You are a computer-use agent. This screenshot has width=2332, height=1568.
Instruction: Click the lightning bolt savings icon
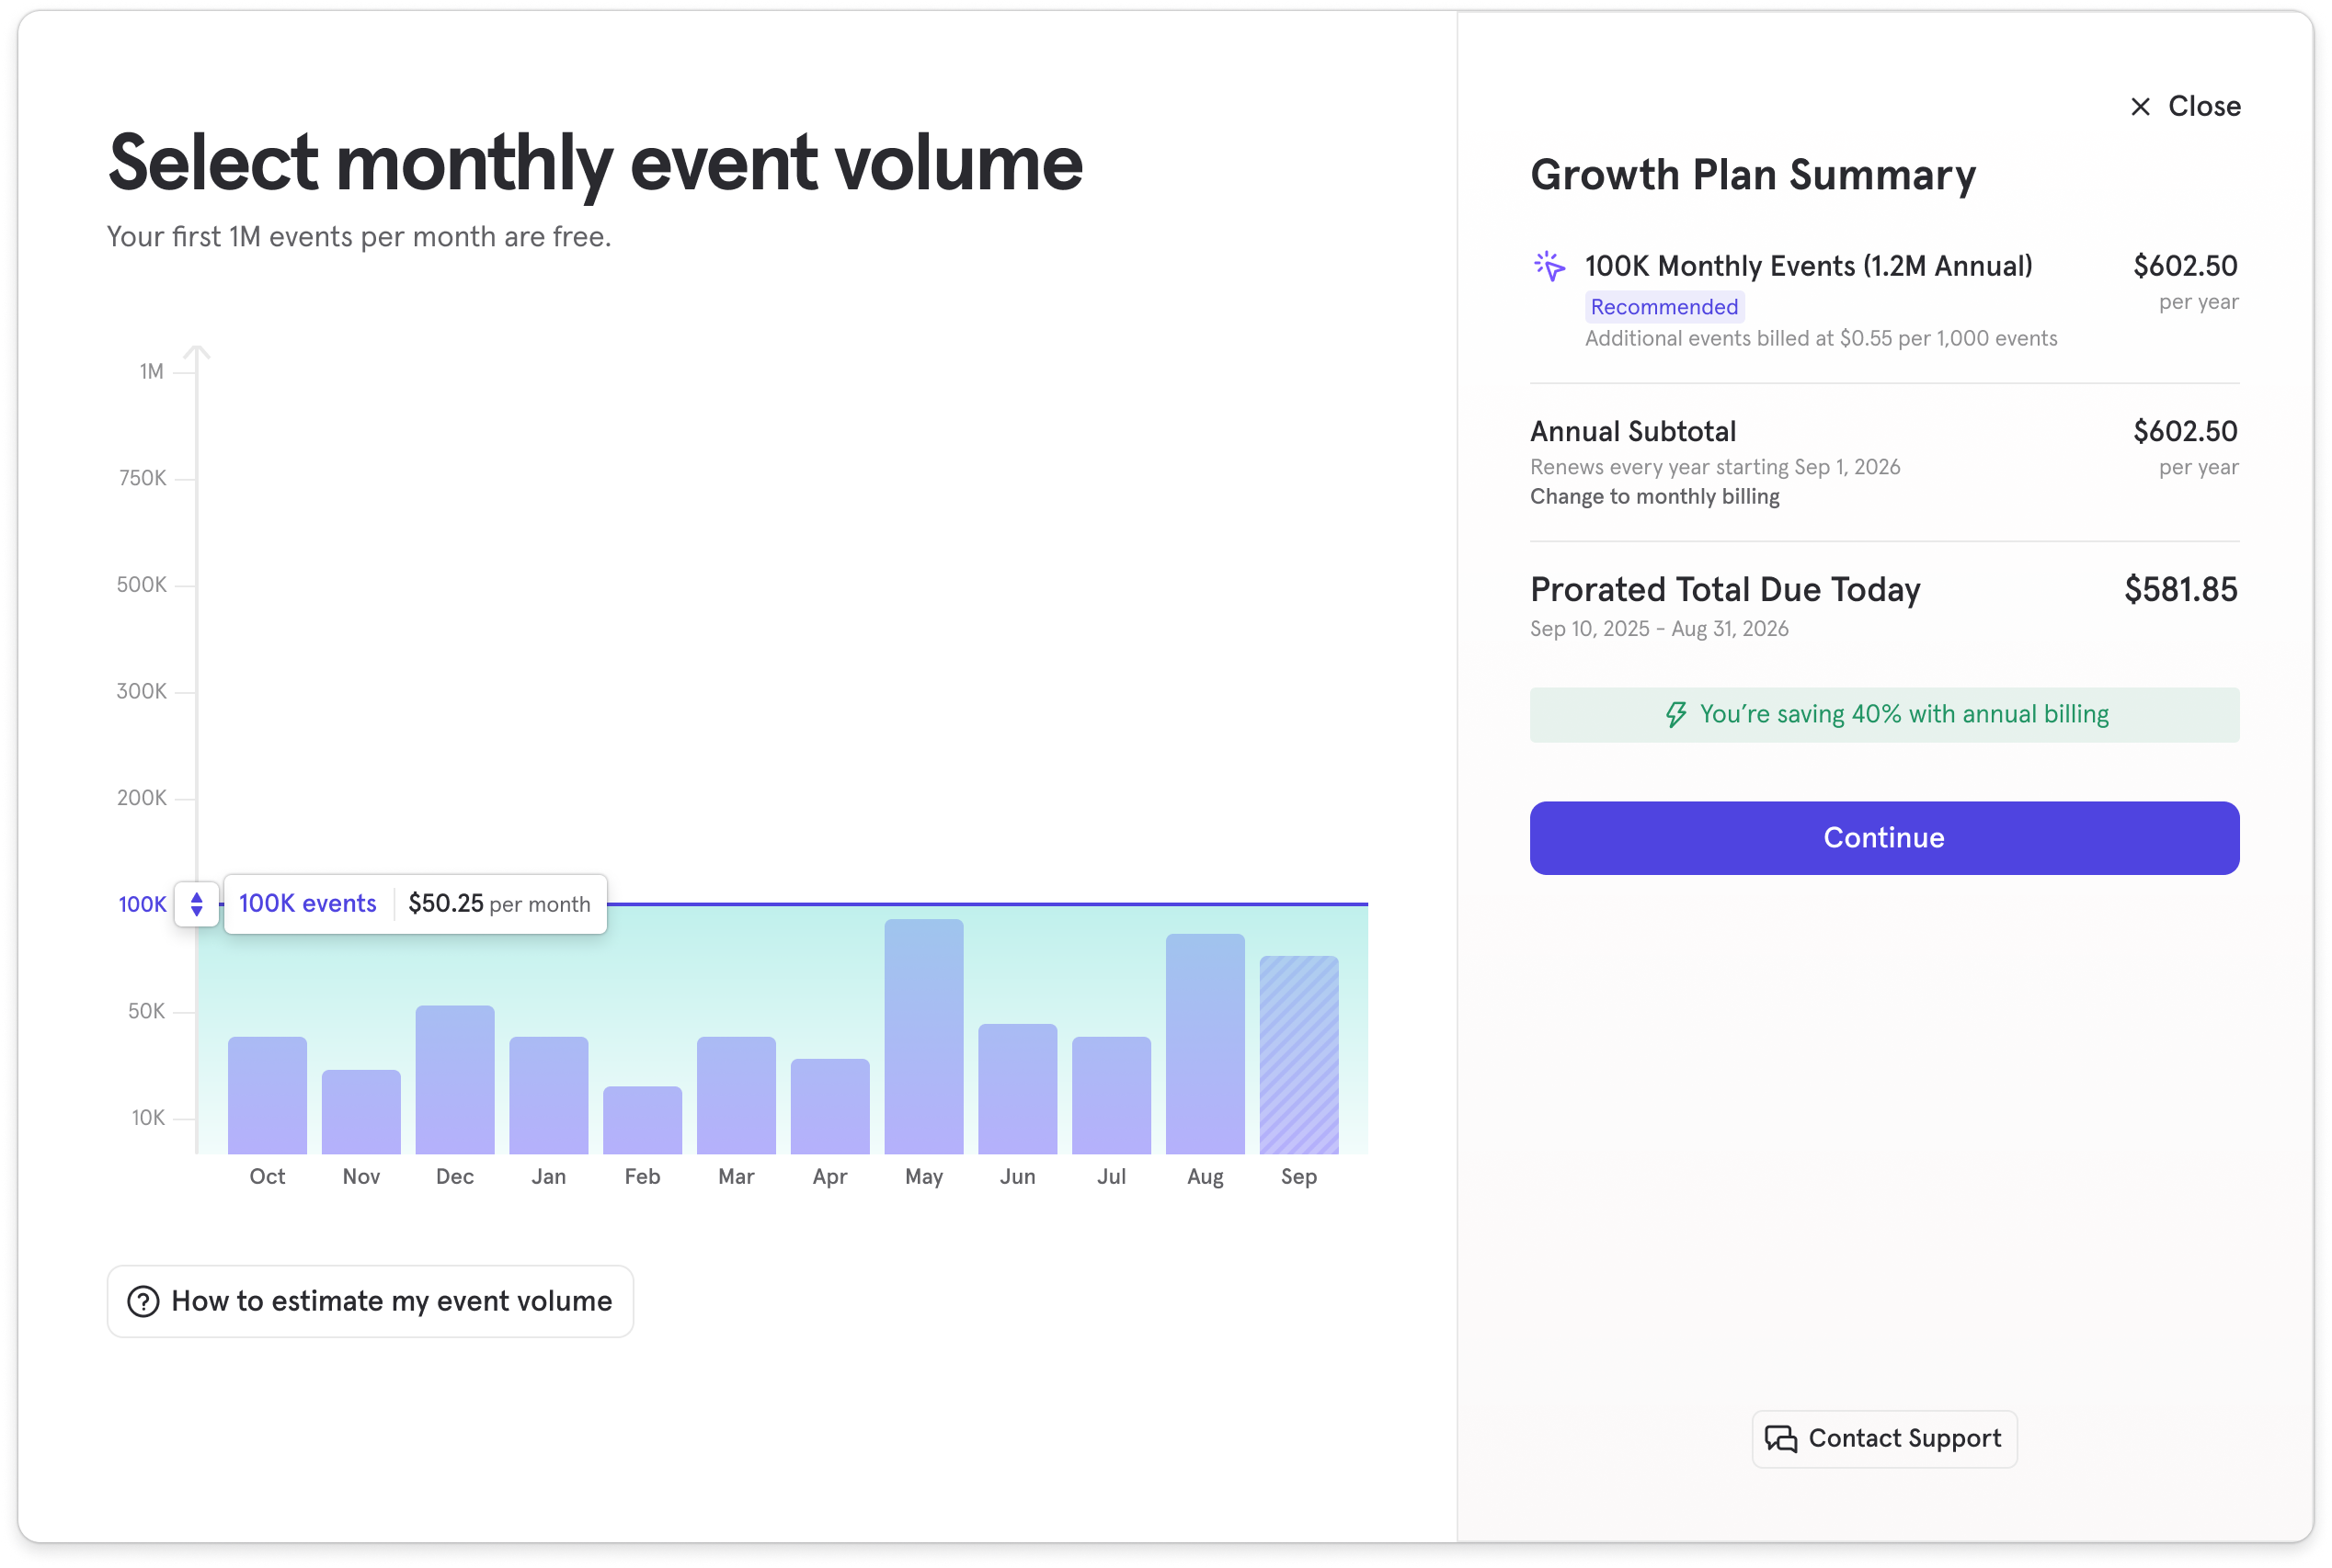(1675, 715)
